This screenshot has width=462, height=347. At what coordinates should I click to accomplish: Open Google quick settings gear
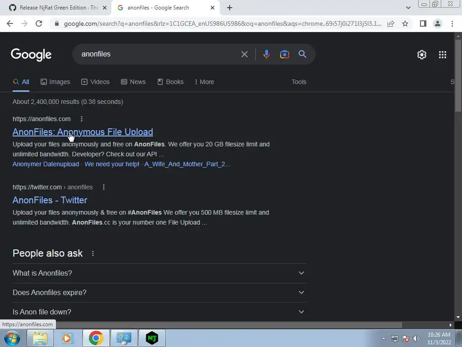[422, 55]
